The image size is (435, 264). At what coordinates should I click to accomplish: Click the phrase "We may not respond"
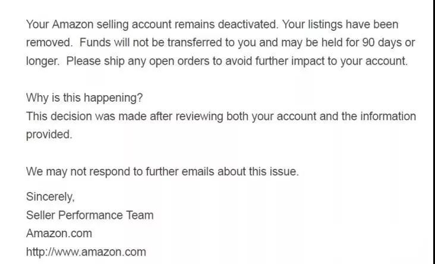click(x=75, y=172)
